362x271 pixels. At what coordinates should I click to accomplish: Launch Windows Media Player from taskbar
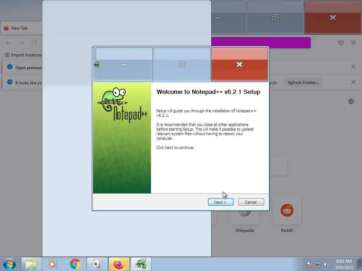[53, 264]
